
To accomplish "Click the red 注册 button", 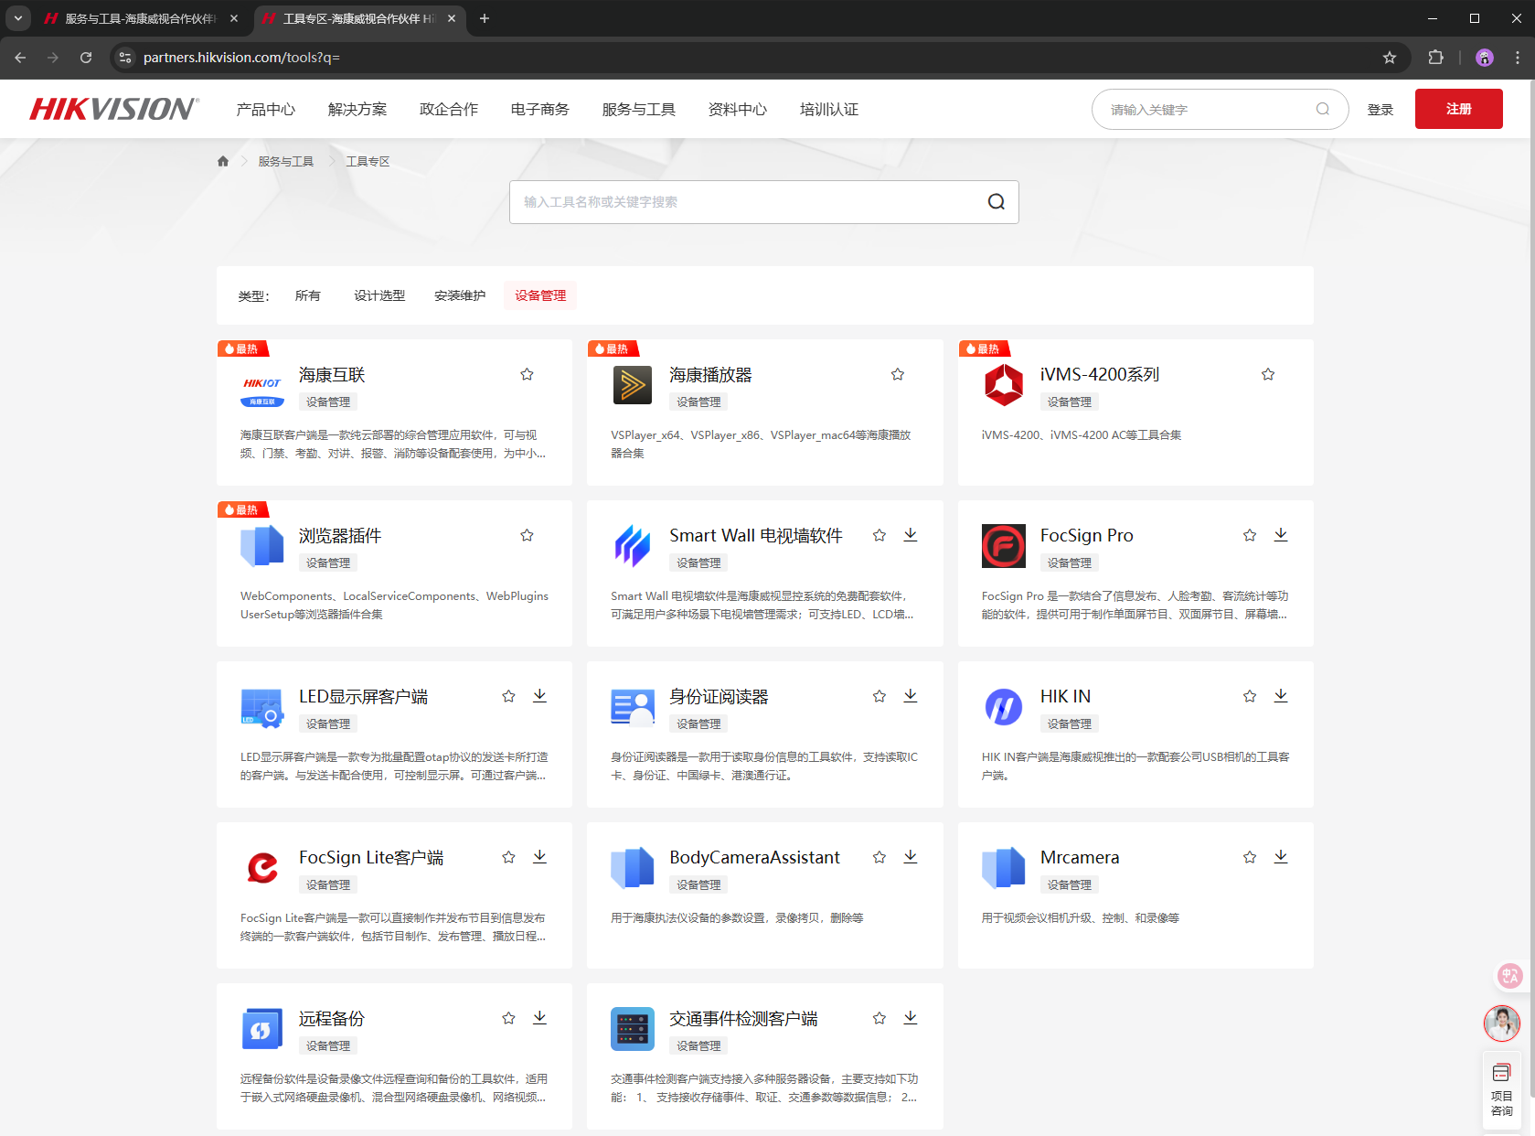I will [x=1459, y=109].
